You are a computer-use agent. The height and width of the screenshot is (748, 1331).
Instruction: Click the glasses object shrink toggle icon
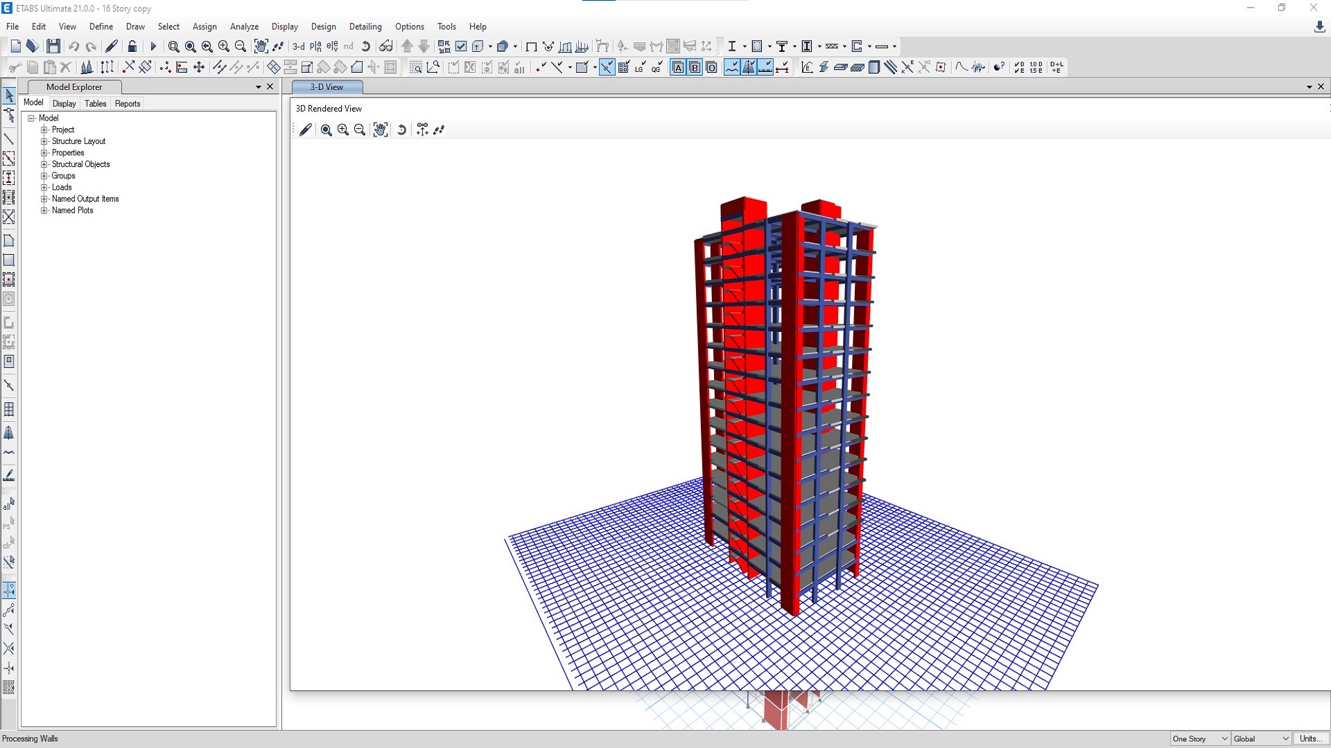pos(386,46)
